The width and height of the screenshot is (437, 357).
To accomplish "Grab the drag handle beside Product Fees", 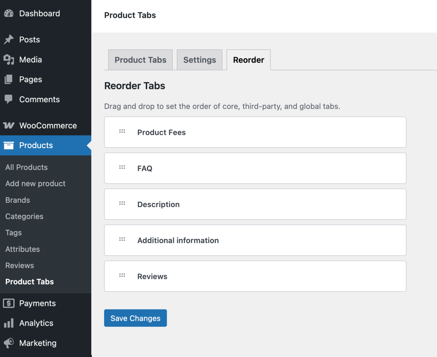I will pyautogui.click(x=122, y=131).
